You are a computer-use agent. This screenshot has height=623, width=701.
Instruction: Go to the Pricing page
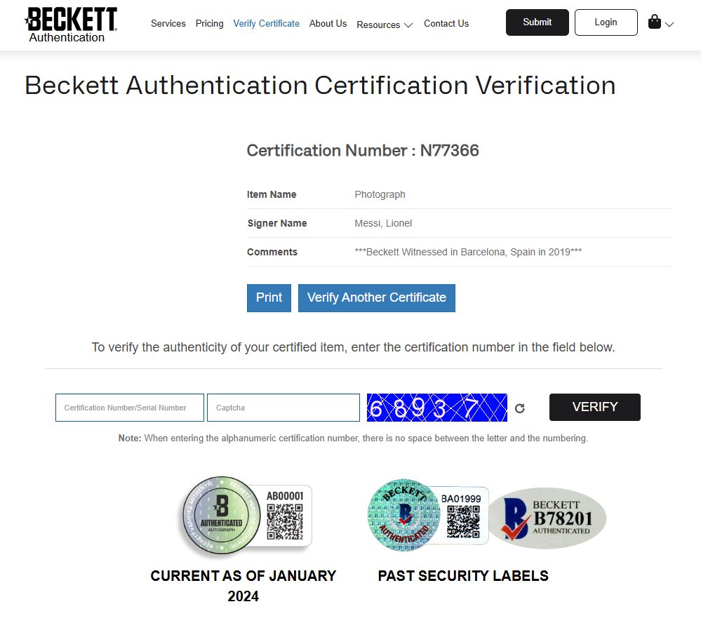(x=209, y=23)
